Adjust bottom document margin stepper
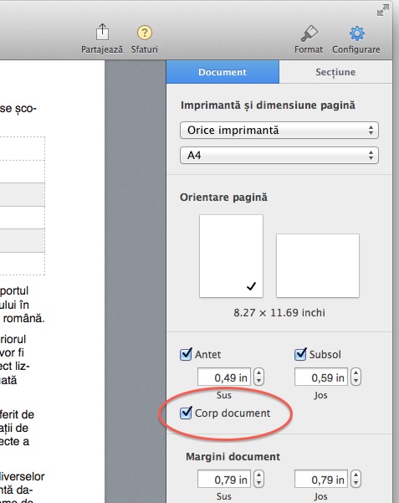 tap(356, 479)
